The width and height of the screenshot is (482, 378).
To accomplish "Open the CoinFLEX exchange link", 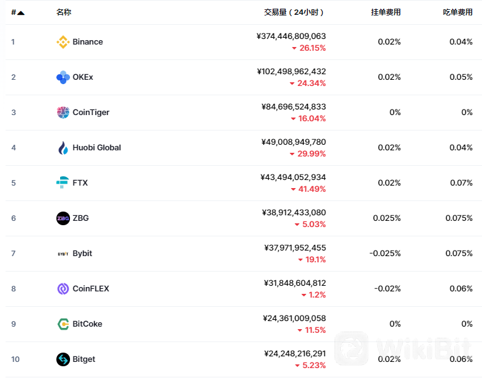I will click(x=90, y=289).
